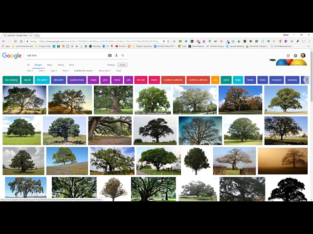Open the Google apps grid
The image size is (313, 234).
[x=288, y=56]
